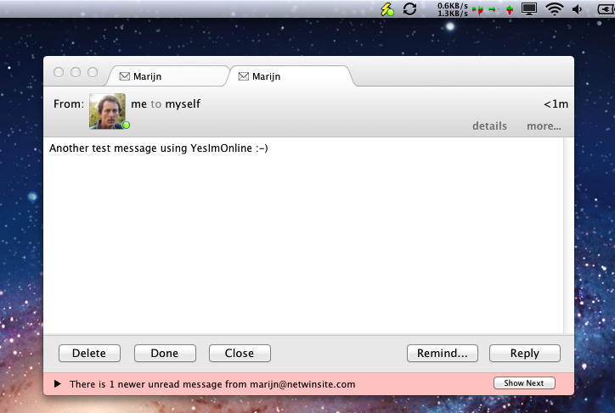This screenshot has width=615, height=413.
Task: Open the network speed KB/s menu item
Action: pyautogui.click(x=453, y=9)
